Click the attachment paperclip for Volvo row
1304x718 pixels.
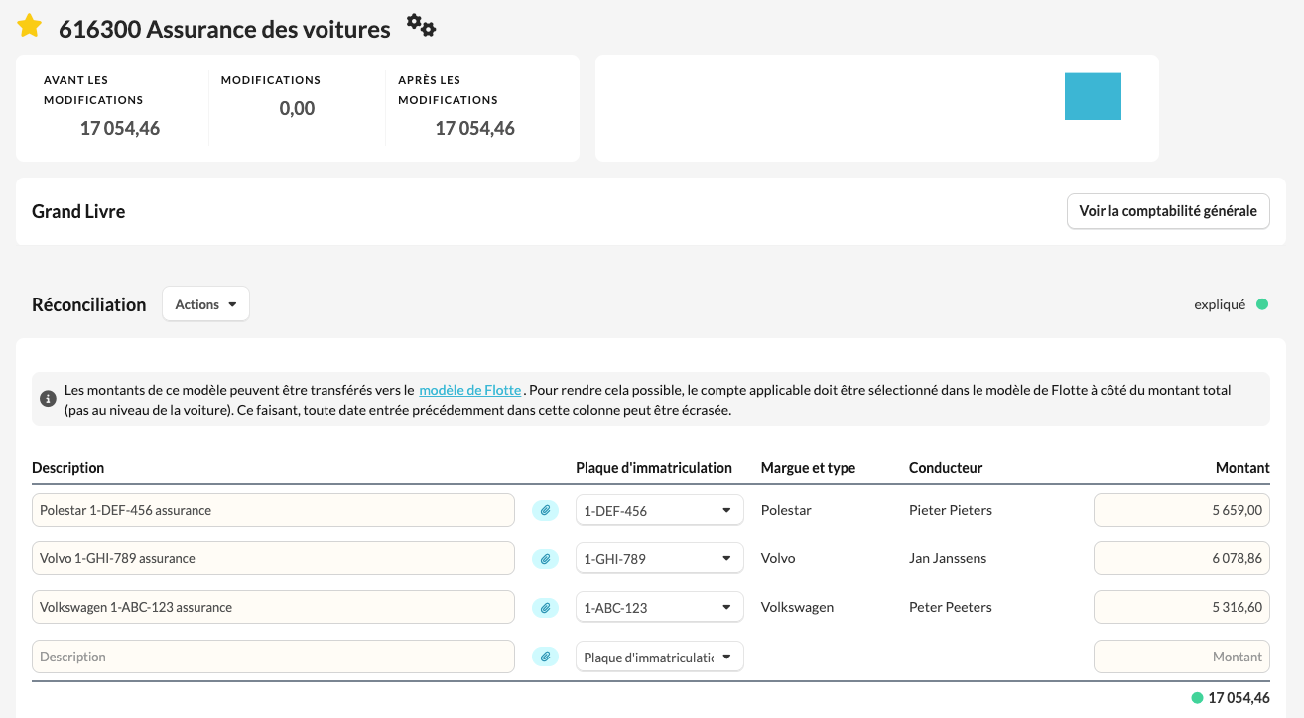[x=545, y=558]
